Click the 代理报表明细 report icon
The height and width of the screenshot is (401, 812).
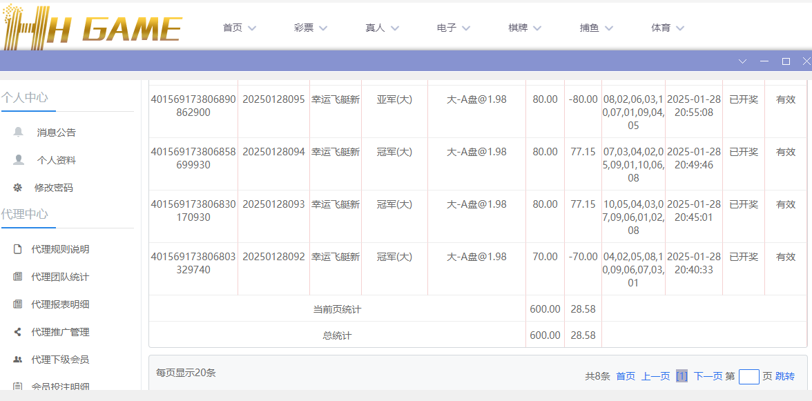coord(17,304)
